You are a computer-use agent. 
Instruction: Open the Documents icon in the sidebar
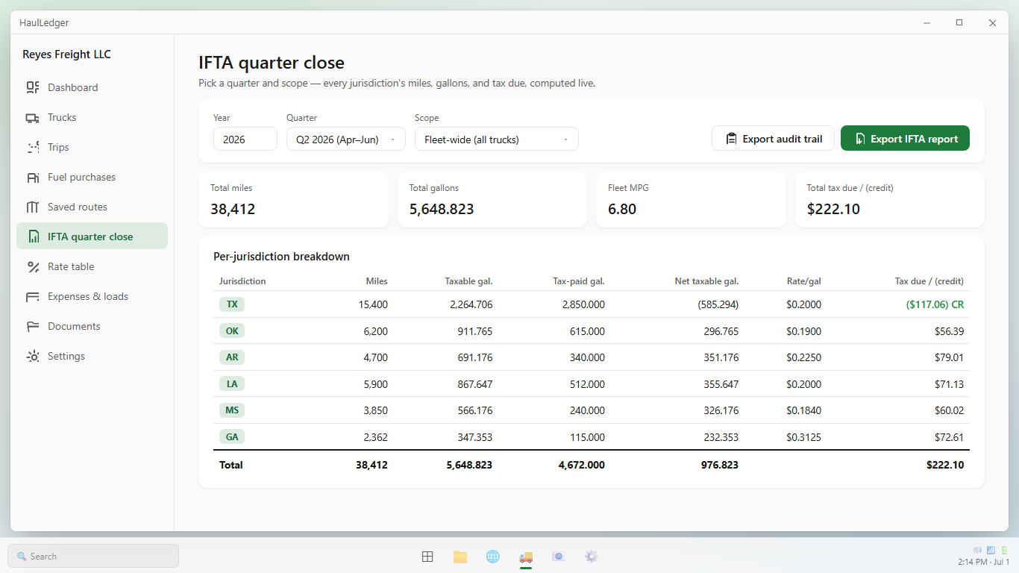pos(33,326)
